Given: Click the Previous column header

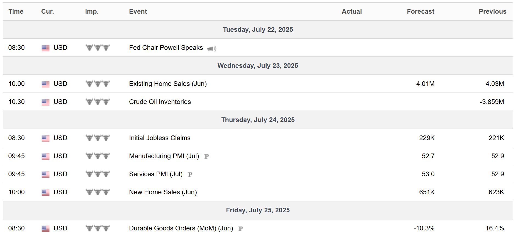Looking at the screenshot, I should tap(493, 11).
